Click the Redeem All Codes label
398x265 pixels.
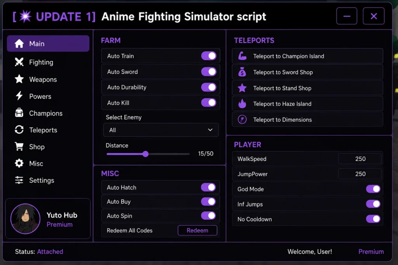pos(129,230)
